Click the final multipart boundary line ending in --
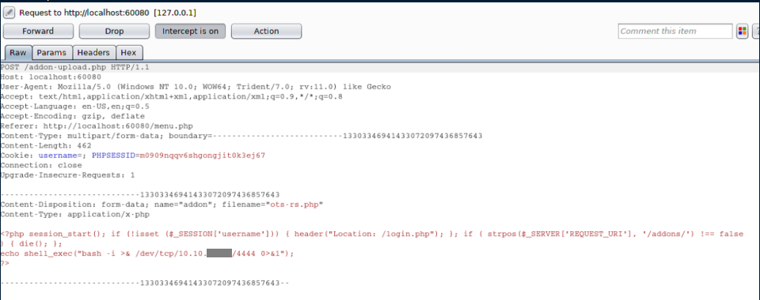The height and width of the screenshot is (300, 760). [x=144, y=283]
